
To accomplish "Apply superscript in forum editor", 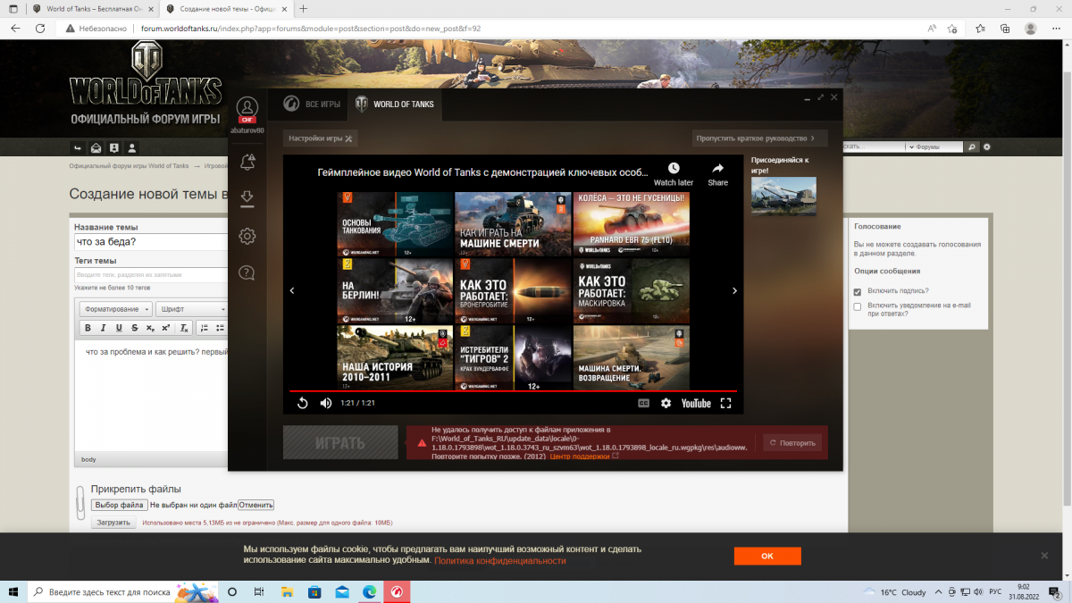I will (165, 329).
